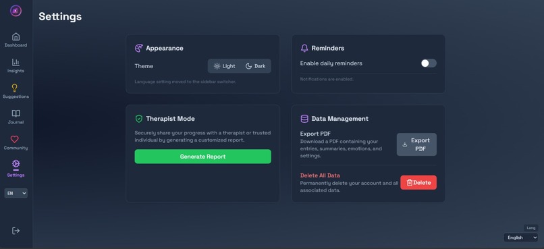Click the Data Management heading
Screen dimensions: 544x249
[340, 119]
